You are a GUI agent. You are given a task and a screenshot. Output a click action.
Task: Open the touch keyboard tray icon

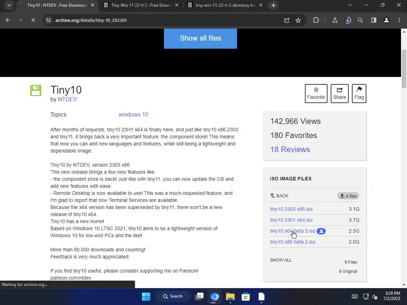[x=355, y=297]
